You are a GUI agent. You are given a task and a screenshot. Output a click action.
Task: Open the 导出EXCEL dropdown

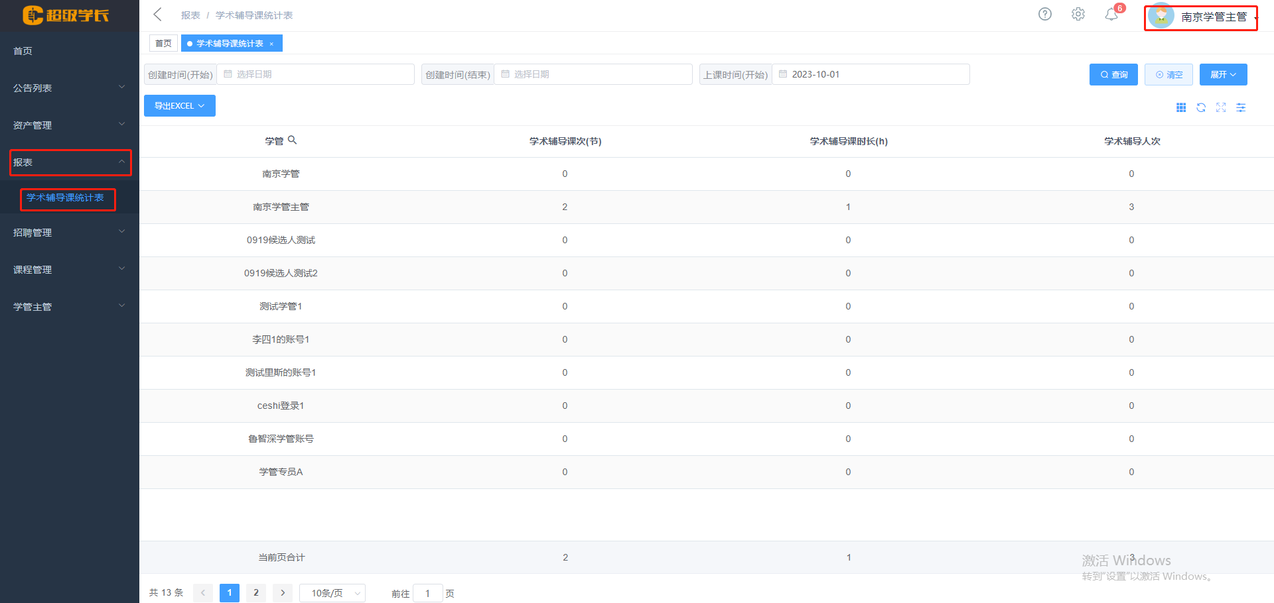[179, 106]
